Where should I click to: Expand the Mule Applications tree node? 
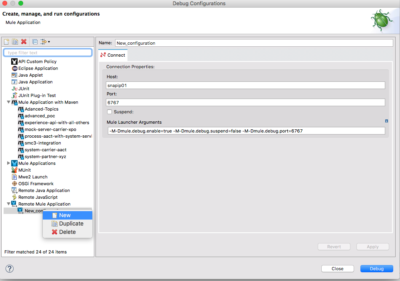pyautogui.click(x=9, y=163)
